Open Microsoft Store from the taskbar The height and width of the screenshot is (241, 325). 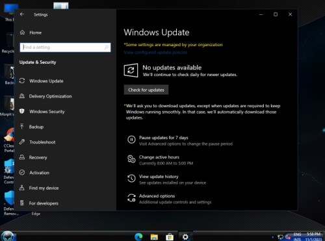(x=170, y=236)
